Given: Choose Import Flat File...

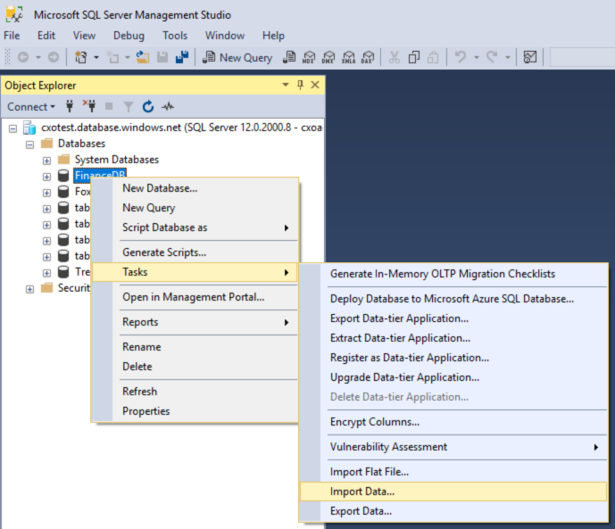Looking at the screenshot, I should coord(453,472).
